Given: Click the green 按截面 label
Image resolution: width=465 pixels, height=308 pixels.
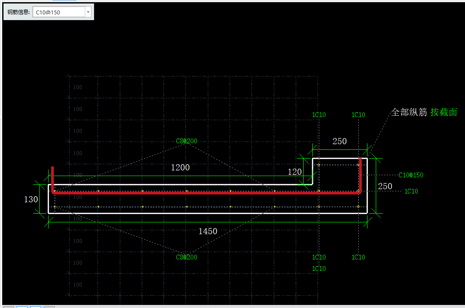Looking at the screenshot, I should pyautogui.click(x=444, y=112).
